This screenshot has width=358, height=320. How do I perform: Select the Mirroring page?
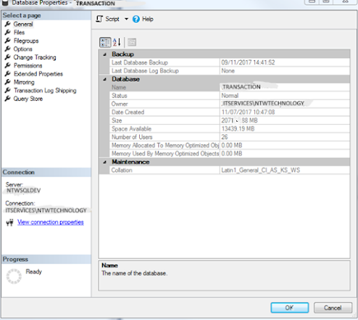click(24, 82)
